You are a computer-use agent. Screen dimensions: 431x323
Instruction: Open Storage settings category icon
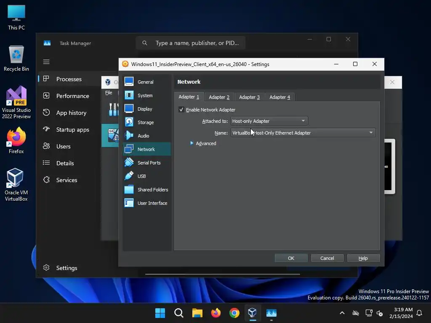coord(129,122)
